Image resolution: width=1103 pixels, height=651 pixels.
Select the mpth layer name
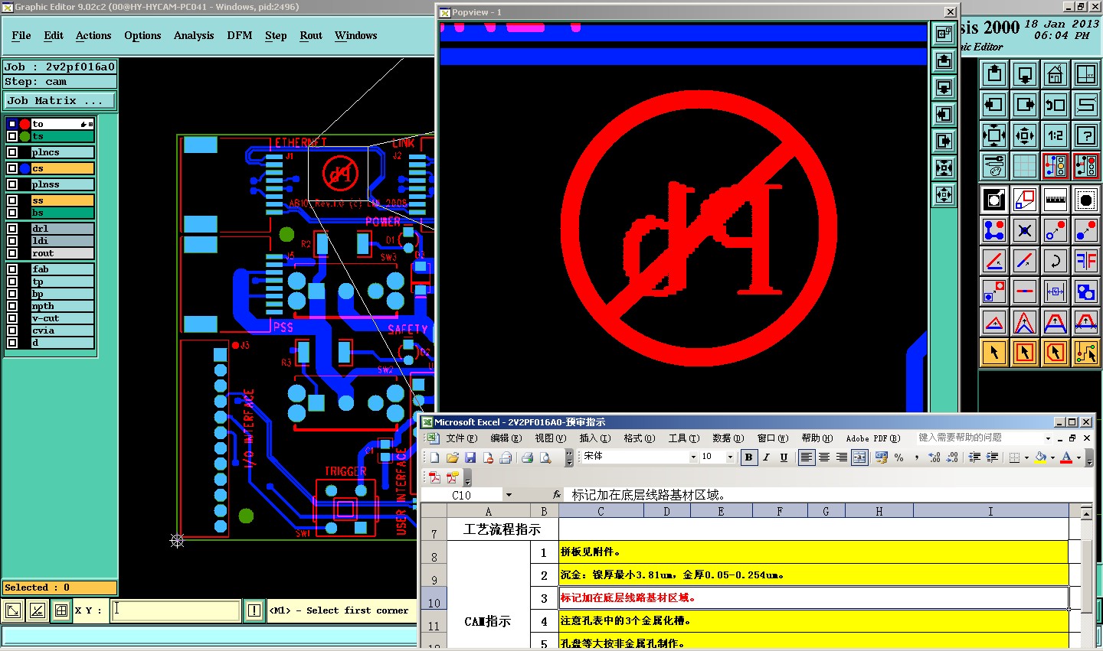pos(62,306)
